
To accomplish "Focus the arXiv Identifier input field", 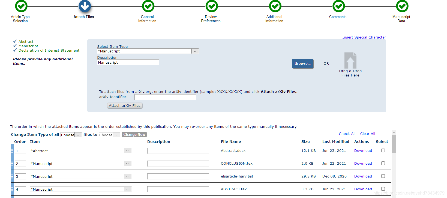I will pyautogui.click(x=165, y=97).
